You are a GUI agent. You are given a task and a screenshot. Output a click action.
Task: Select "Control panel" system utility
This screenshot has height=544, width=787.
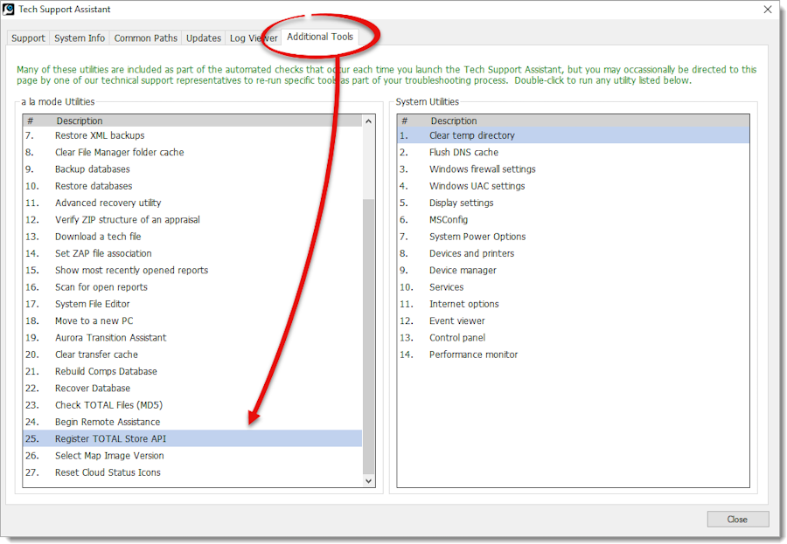[573, 338]
